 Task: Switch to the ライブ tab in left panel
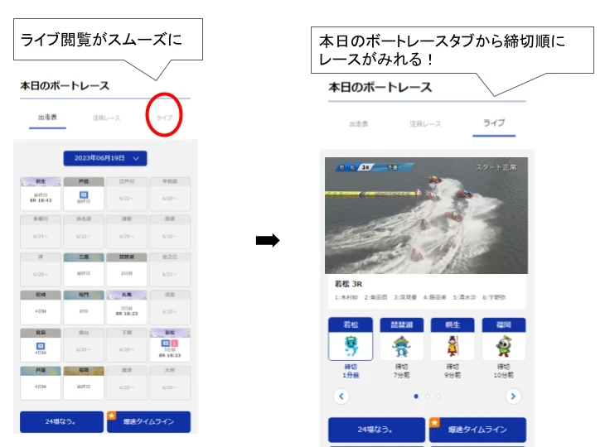coord(164,118)
